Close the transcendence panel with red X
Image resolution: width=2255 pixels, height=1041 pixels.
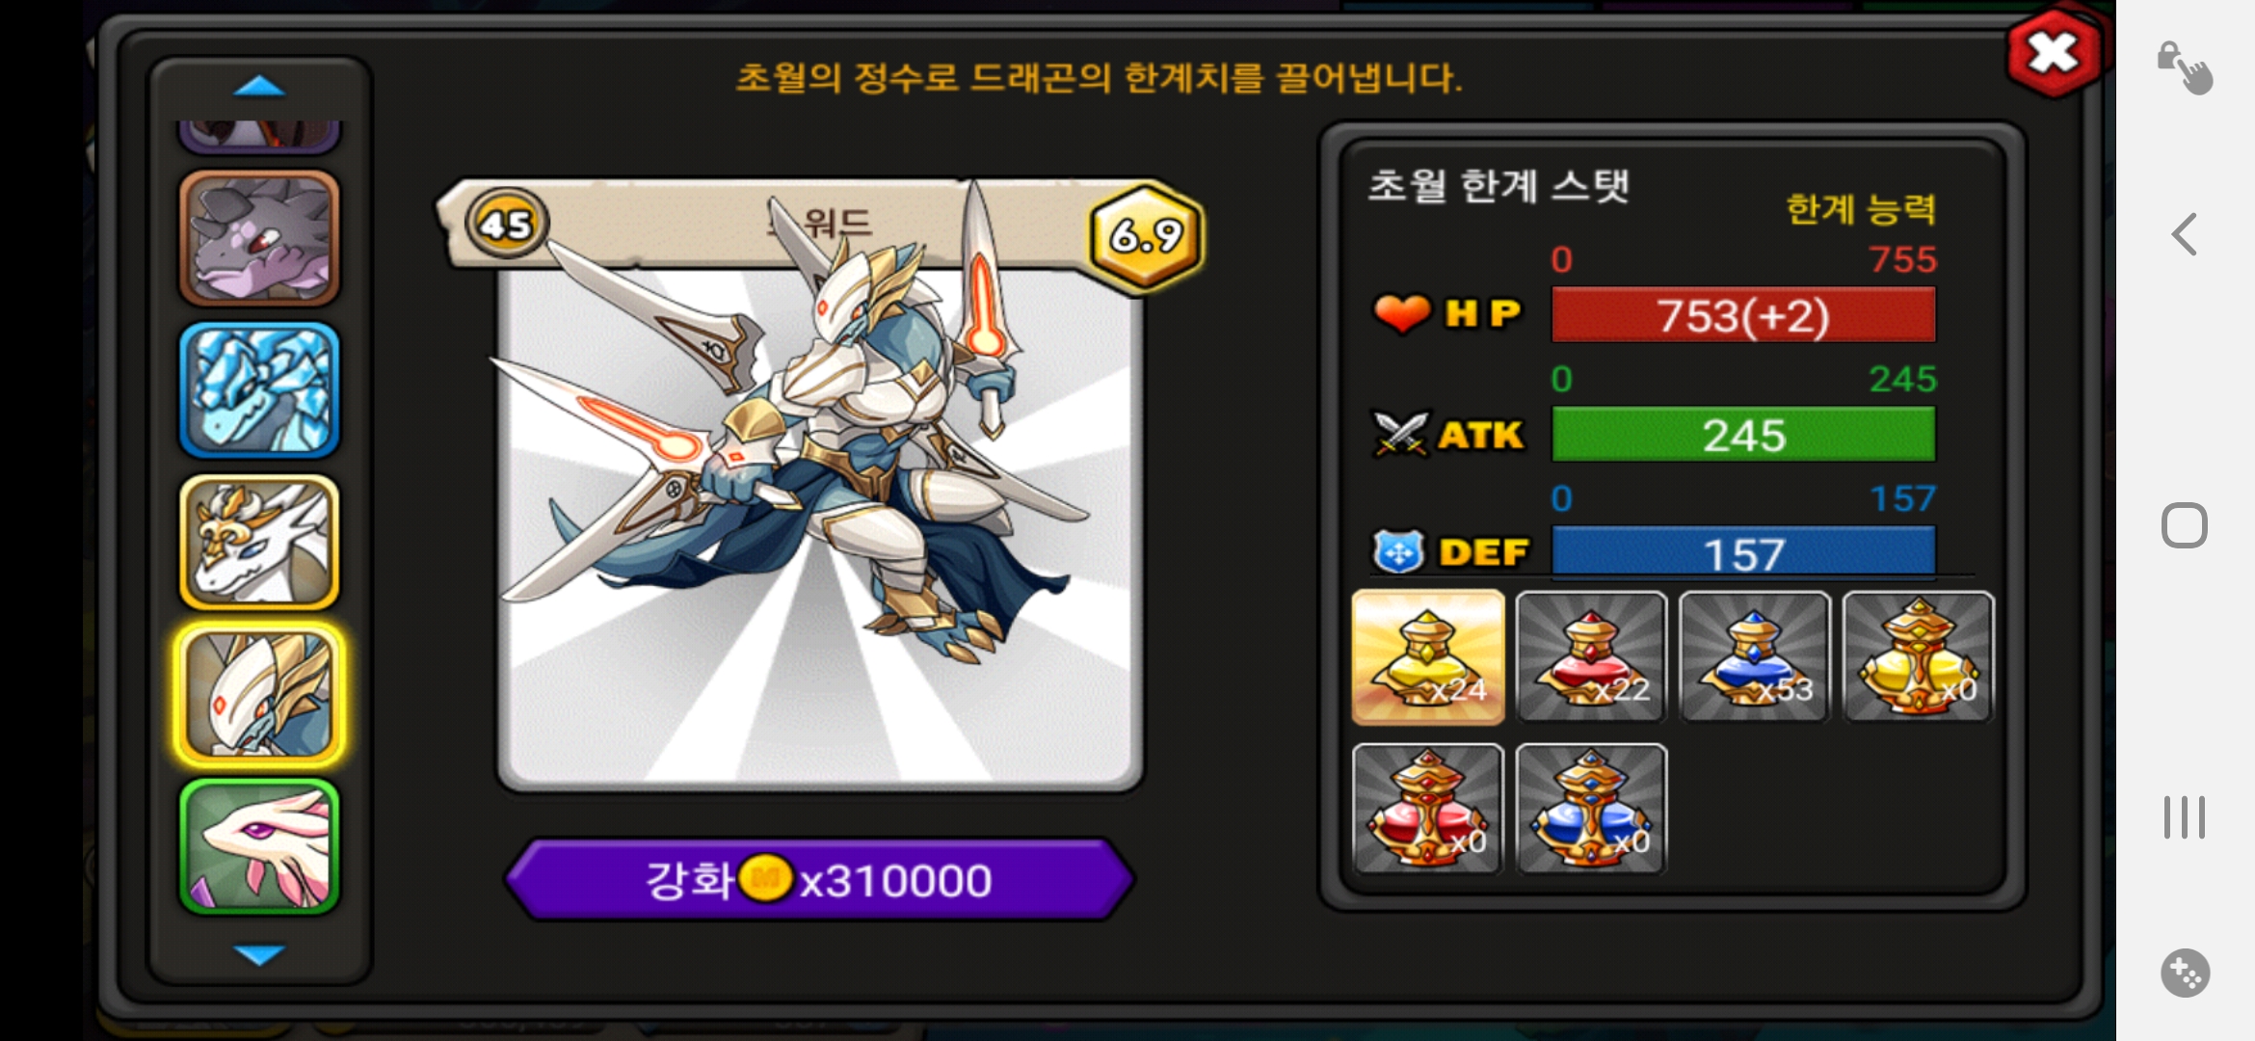[x=2054, y=53]
